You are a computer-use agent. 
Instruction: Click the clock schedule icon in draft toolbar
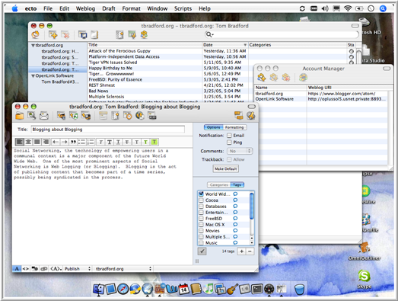click(127, 116)
